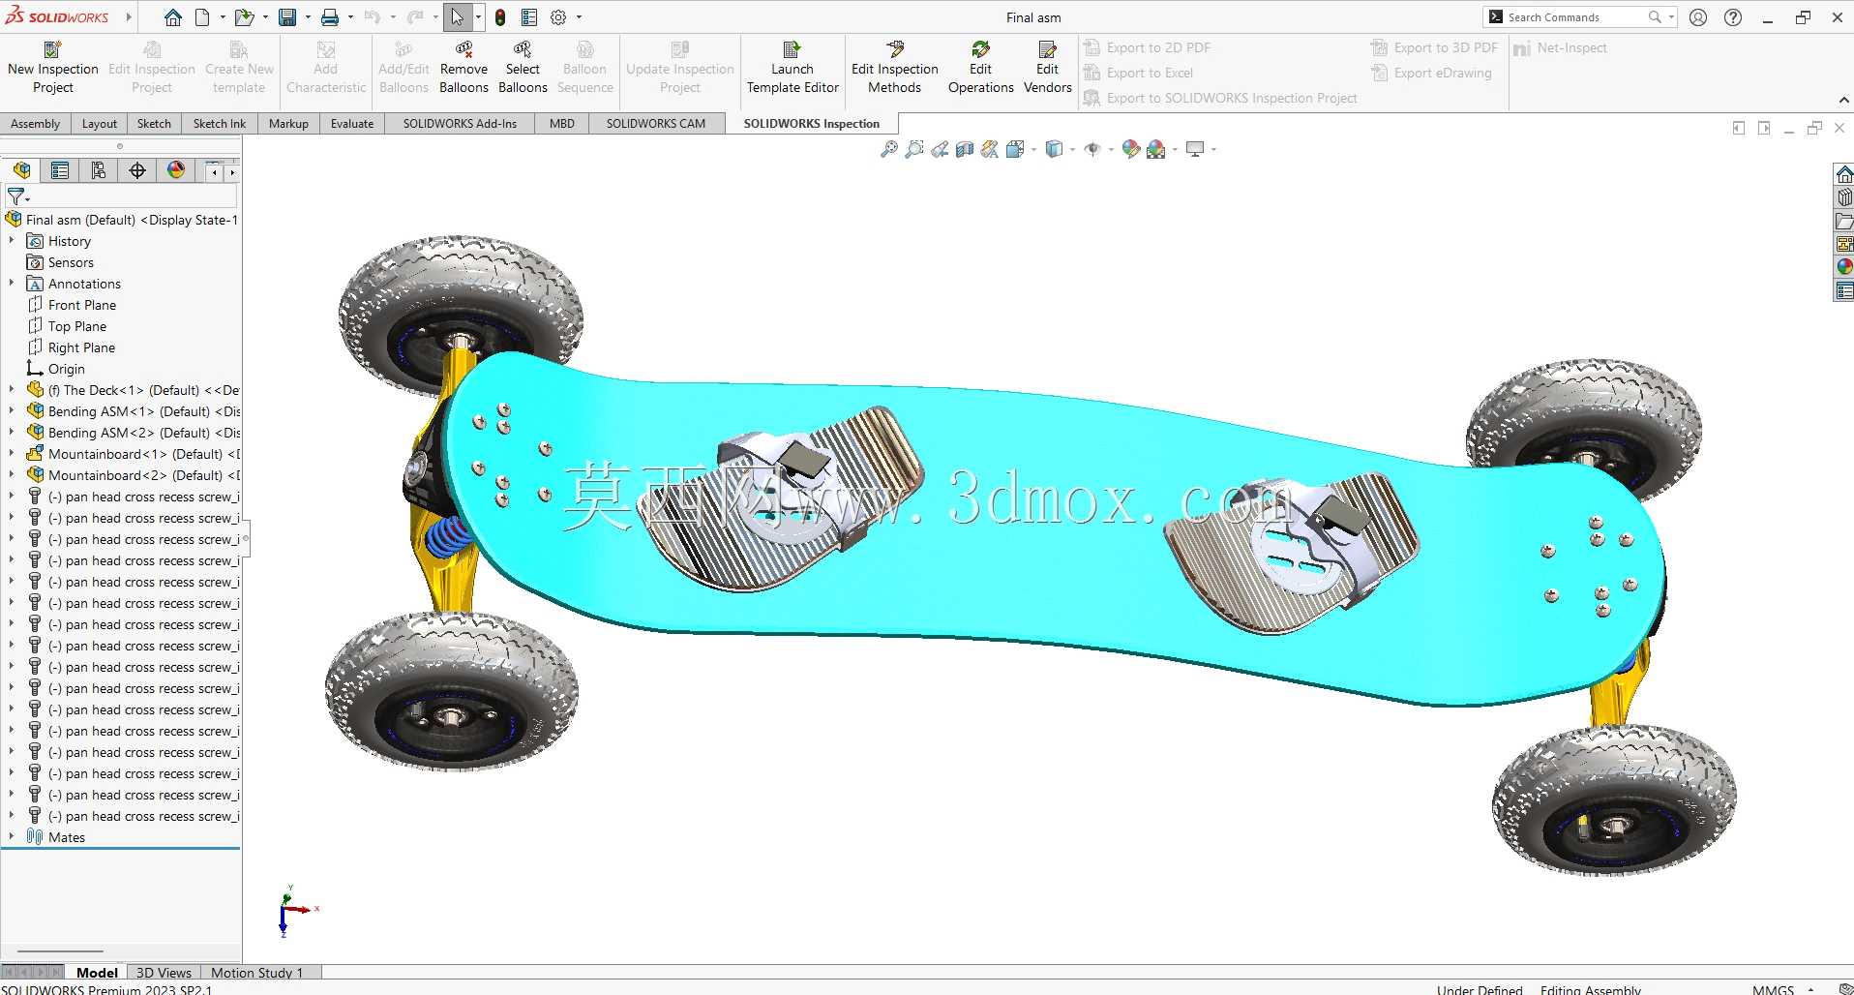1854x995 pixels.
Task: Expand the Annotations tree node
Action: tap(12, 284)
